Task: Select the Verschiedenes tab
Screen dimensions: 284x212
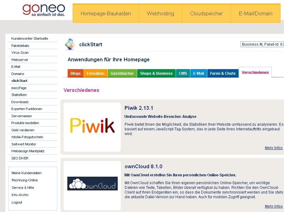Action: (255, 72)
